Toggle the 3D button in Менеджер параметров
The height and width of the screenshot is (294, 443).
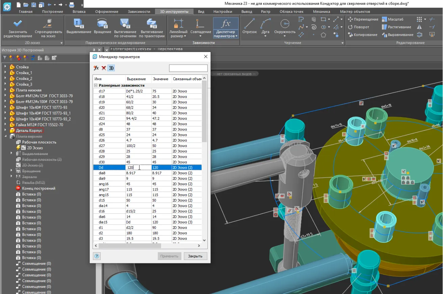[x=111, y=68]
